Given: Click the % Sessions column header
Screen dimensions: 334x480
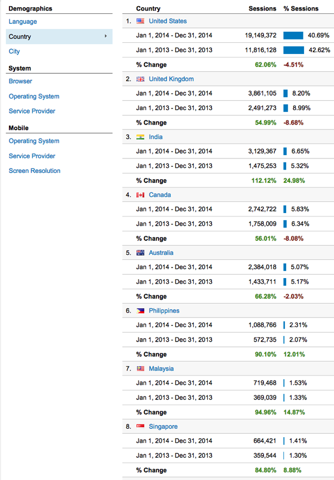Looking at the screenshot, I should point(301,8).
